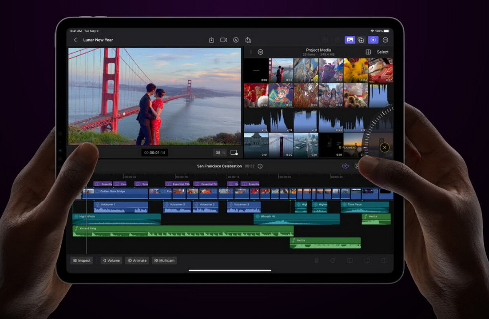Viewport: 489px width, 319px height.
Task: Close the jog wheel with X
Action: pyautogui.click(x=384, y=147)
